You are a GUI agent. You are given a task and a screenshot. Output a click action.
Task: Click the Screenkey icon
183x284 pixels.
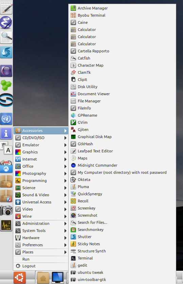[x=73, y=208]
